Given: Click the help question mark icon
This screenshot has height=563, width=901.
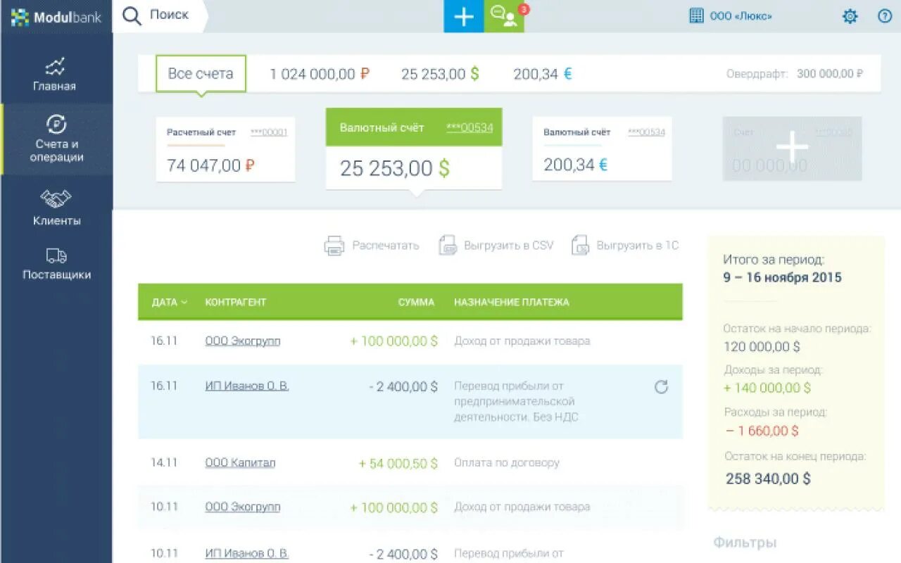Looking at the screenshot, I should click(x=885, y=16).
